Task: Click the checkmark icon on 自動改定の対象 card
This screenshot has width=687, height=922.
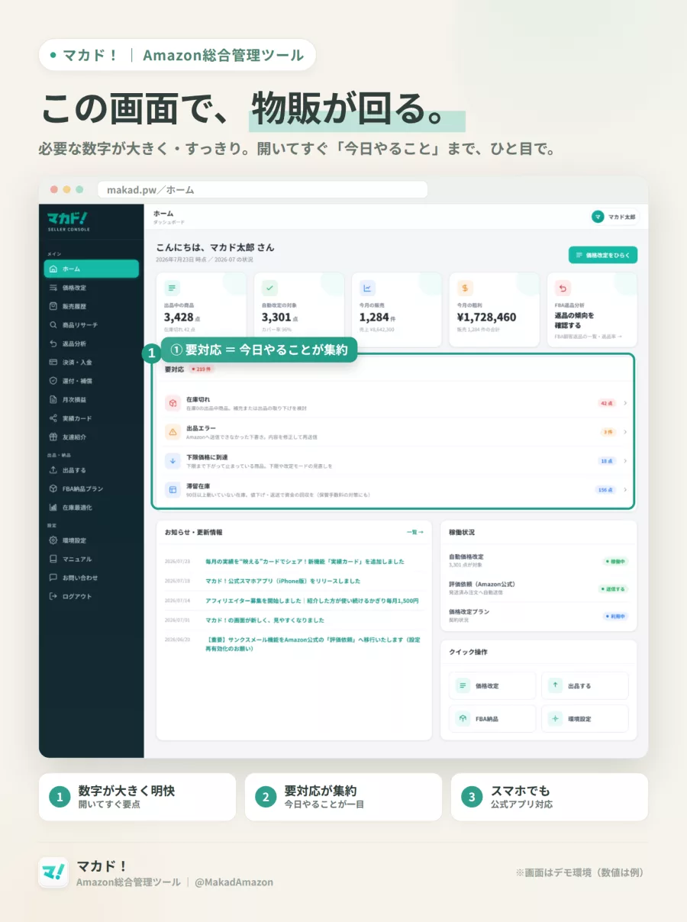Action: (x=269, y=289)
